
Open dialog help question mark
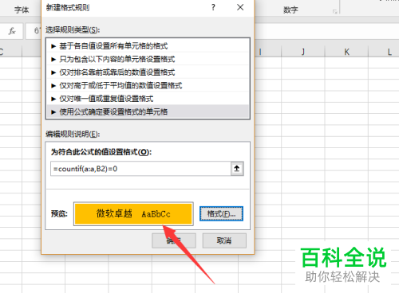tap(213, 7)
